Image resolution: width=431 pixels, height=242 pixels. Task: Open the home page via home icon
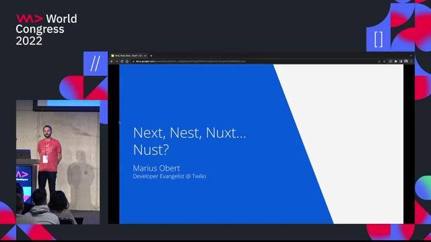coord(127,61)
